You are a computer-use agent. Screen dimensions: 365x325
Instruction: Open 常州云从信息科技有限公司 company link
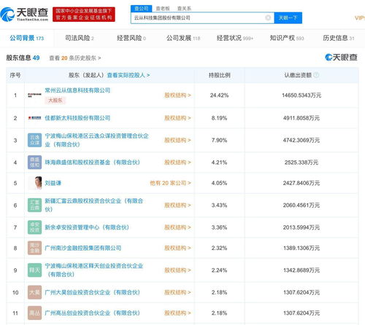point(77,90)
